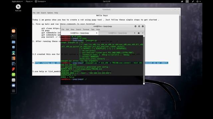The width and height of the screenshot is (213, 119).
Task: Open text editor Edit menu
Action: 38,13
